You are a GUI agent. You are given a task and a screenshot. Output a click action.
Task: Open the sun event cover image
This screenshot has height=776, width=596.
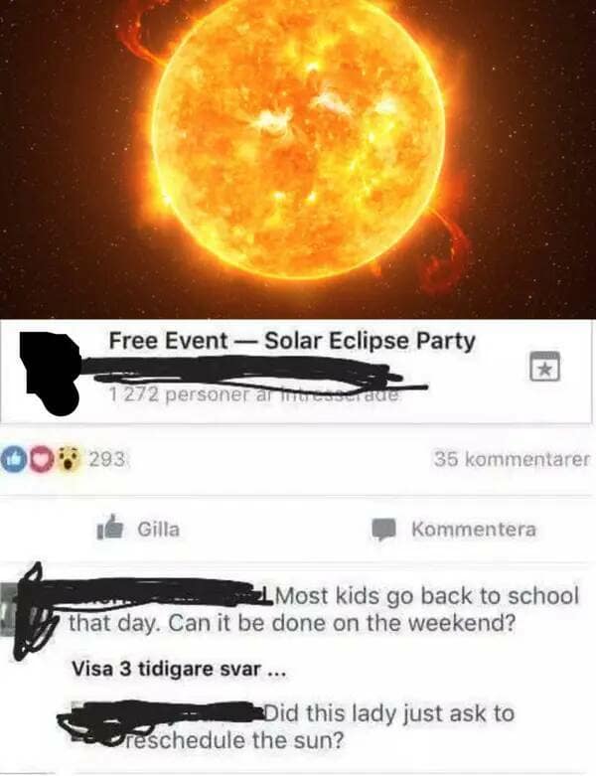[298, 159]
